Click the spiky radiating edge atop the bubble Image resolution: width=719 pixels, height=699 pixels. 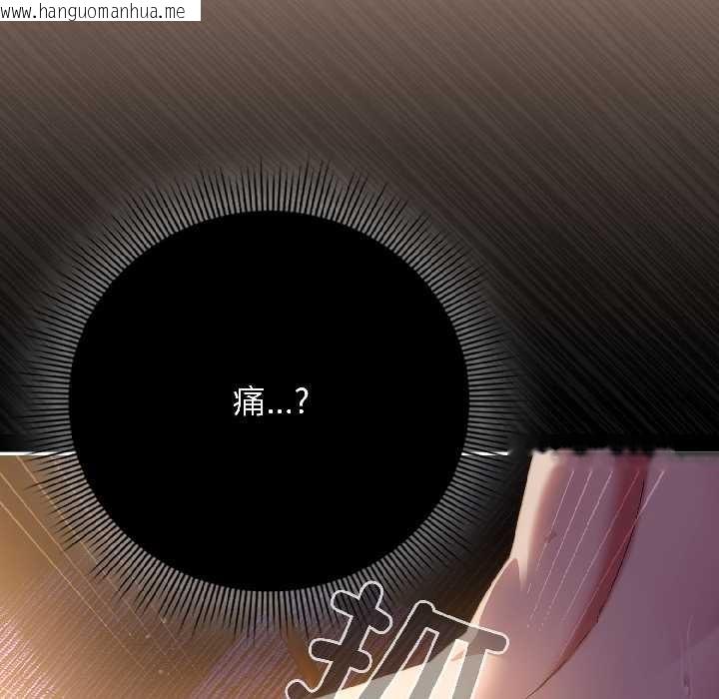(270, 185)
